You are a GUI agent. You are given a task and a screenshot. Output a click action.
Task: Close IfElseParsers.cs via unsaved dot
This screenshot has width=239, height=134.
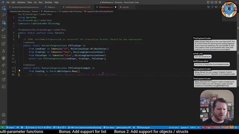click(115, 7)
